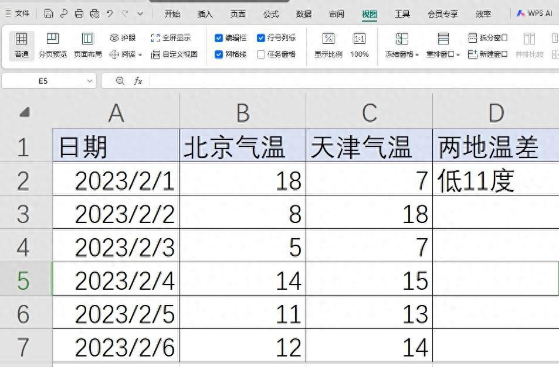Open 冻结窗格 freeze panes dropdown
This screenshot has width=559, height=367.
click(402, 46)
